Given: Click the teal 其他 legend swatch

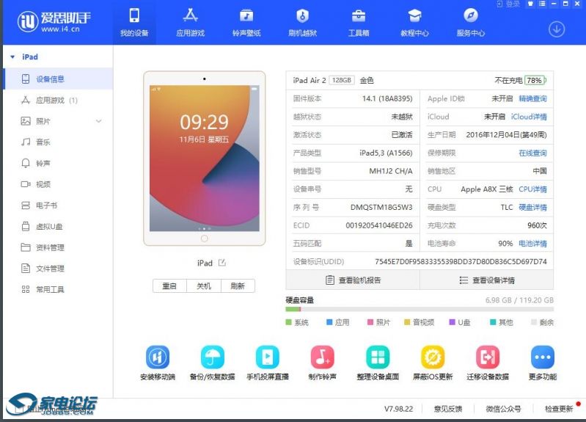Looking at the screenshot, I should tap(493, 322).
